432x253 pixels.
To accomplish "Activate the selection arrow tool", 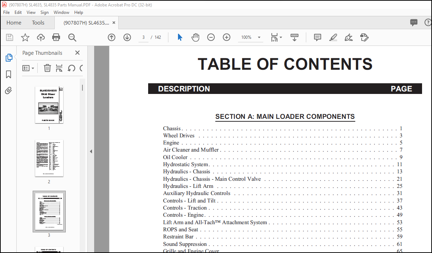I will (x=180, y=37).
